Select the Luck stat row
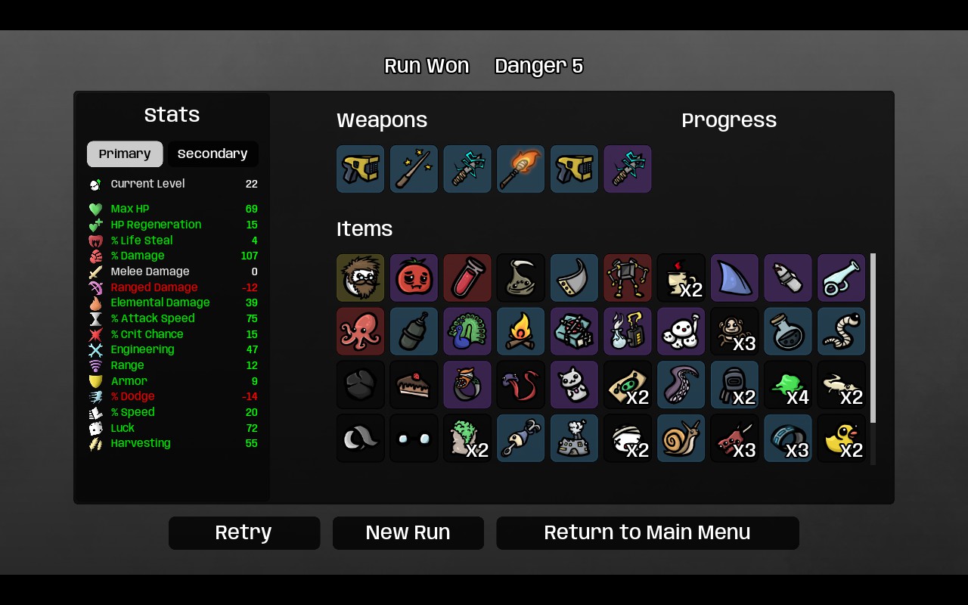The width and height of the screenshot is (968, 605). pos(173,428)
